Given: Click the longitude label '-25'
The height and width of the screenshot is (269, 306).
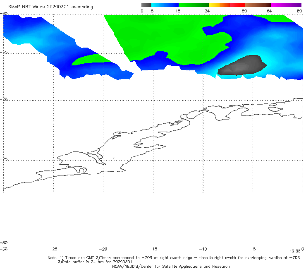Looking at the screenshot, I should [53, 249].
